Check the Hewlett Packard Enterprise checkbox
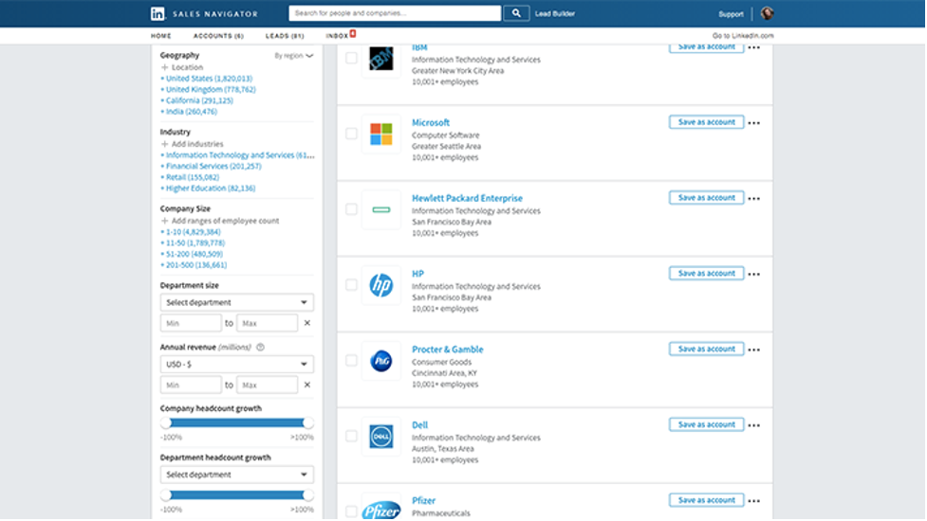 pos(352,208)
